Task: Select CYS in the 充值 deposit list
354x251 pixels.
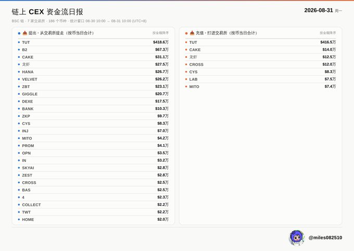Action: pyautogui.click(x=194, y=72)
